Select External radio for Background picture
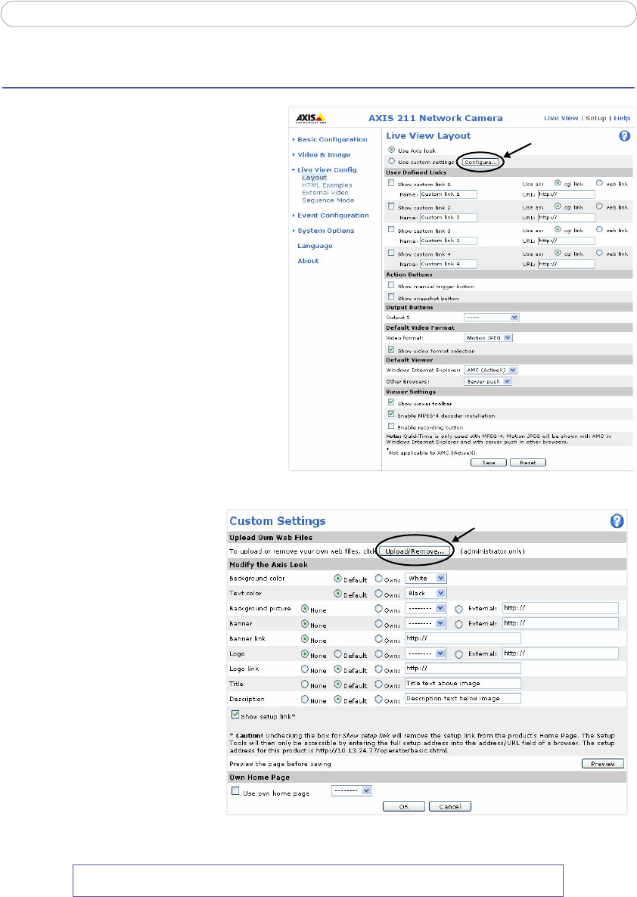The width and height of the screenshot is (637, 897). pyautogui.click(x=458, y=609)
